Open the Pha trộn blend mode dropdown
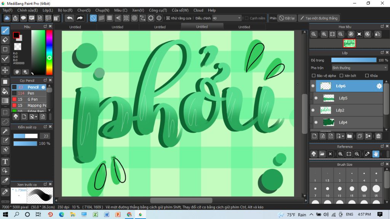Image resolution: width=390 pixels, height=219 pixels. [x=360, y=68]
